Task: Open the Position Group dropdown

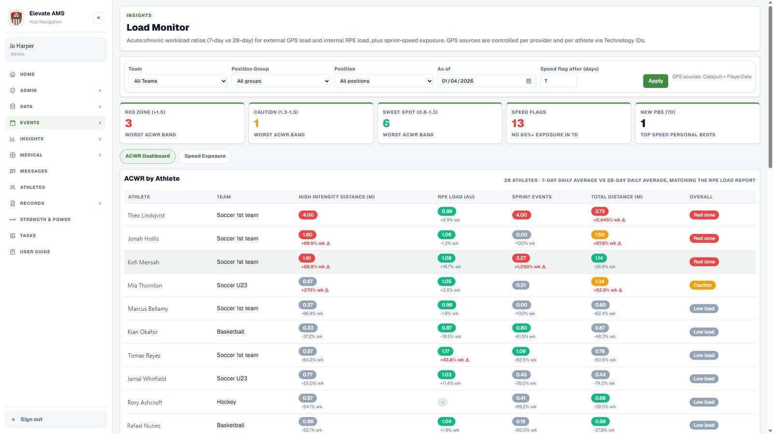Action: [x=281, y=81]
